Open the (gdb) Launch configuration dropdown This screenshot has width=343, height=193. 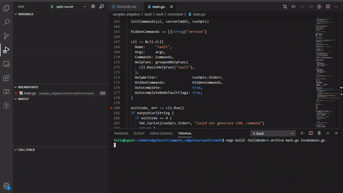69,7
